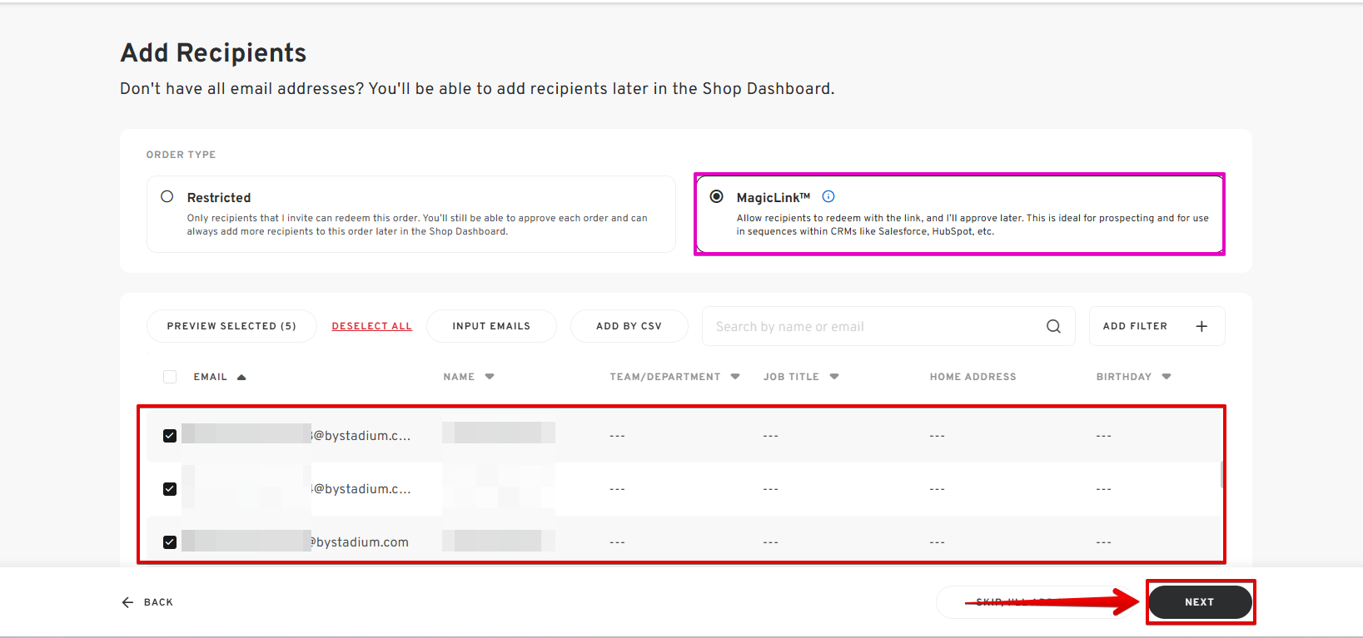The image size is (1363, 638).
Task: Sort by Email ascending arrow
Action: point(241,377)
